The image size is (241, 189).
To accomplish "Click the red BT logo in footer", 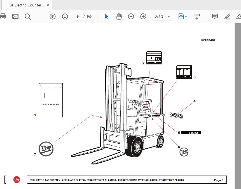I will point(17,179).
